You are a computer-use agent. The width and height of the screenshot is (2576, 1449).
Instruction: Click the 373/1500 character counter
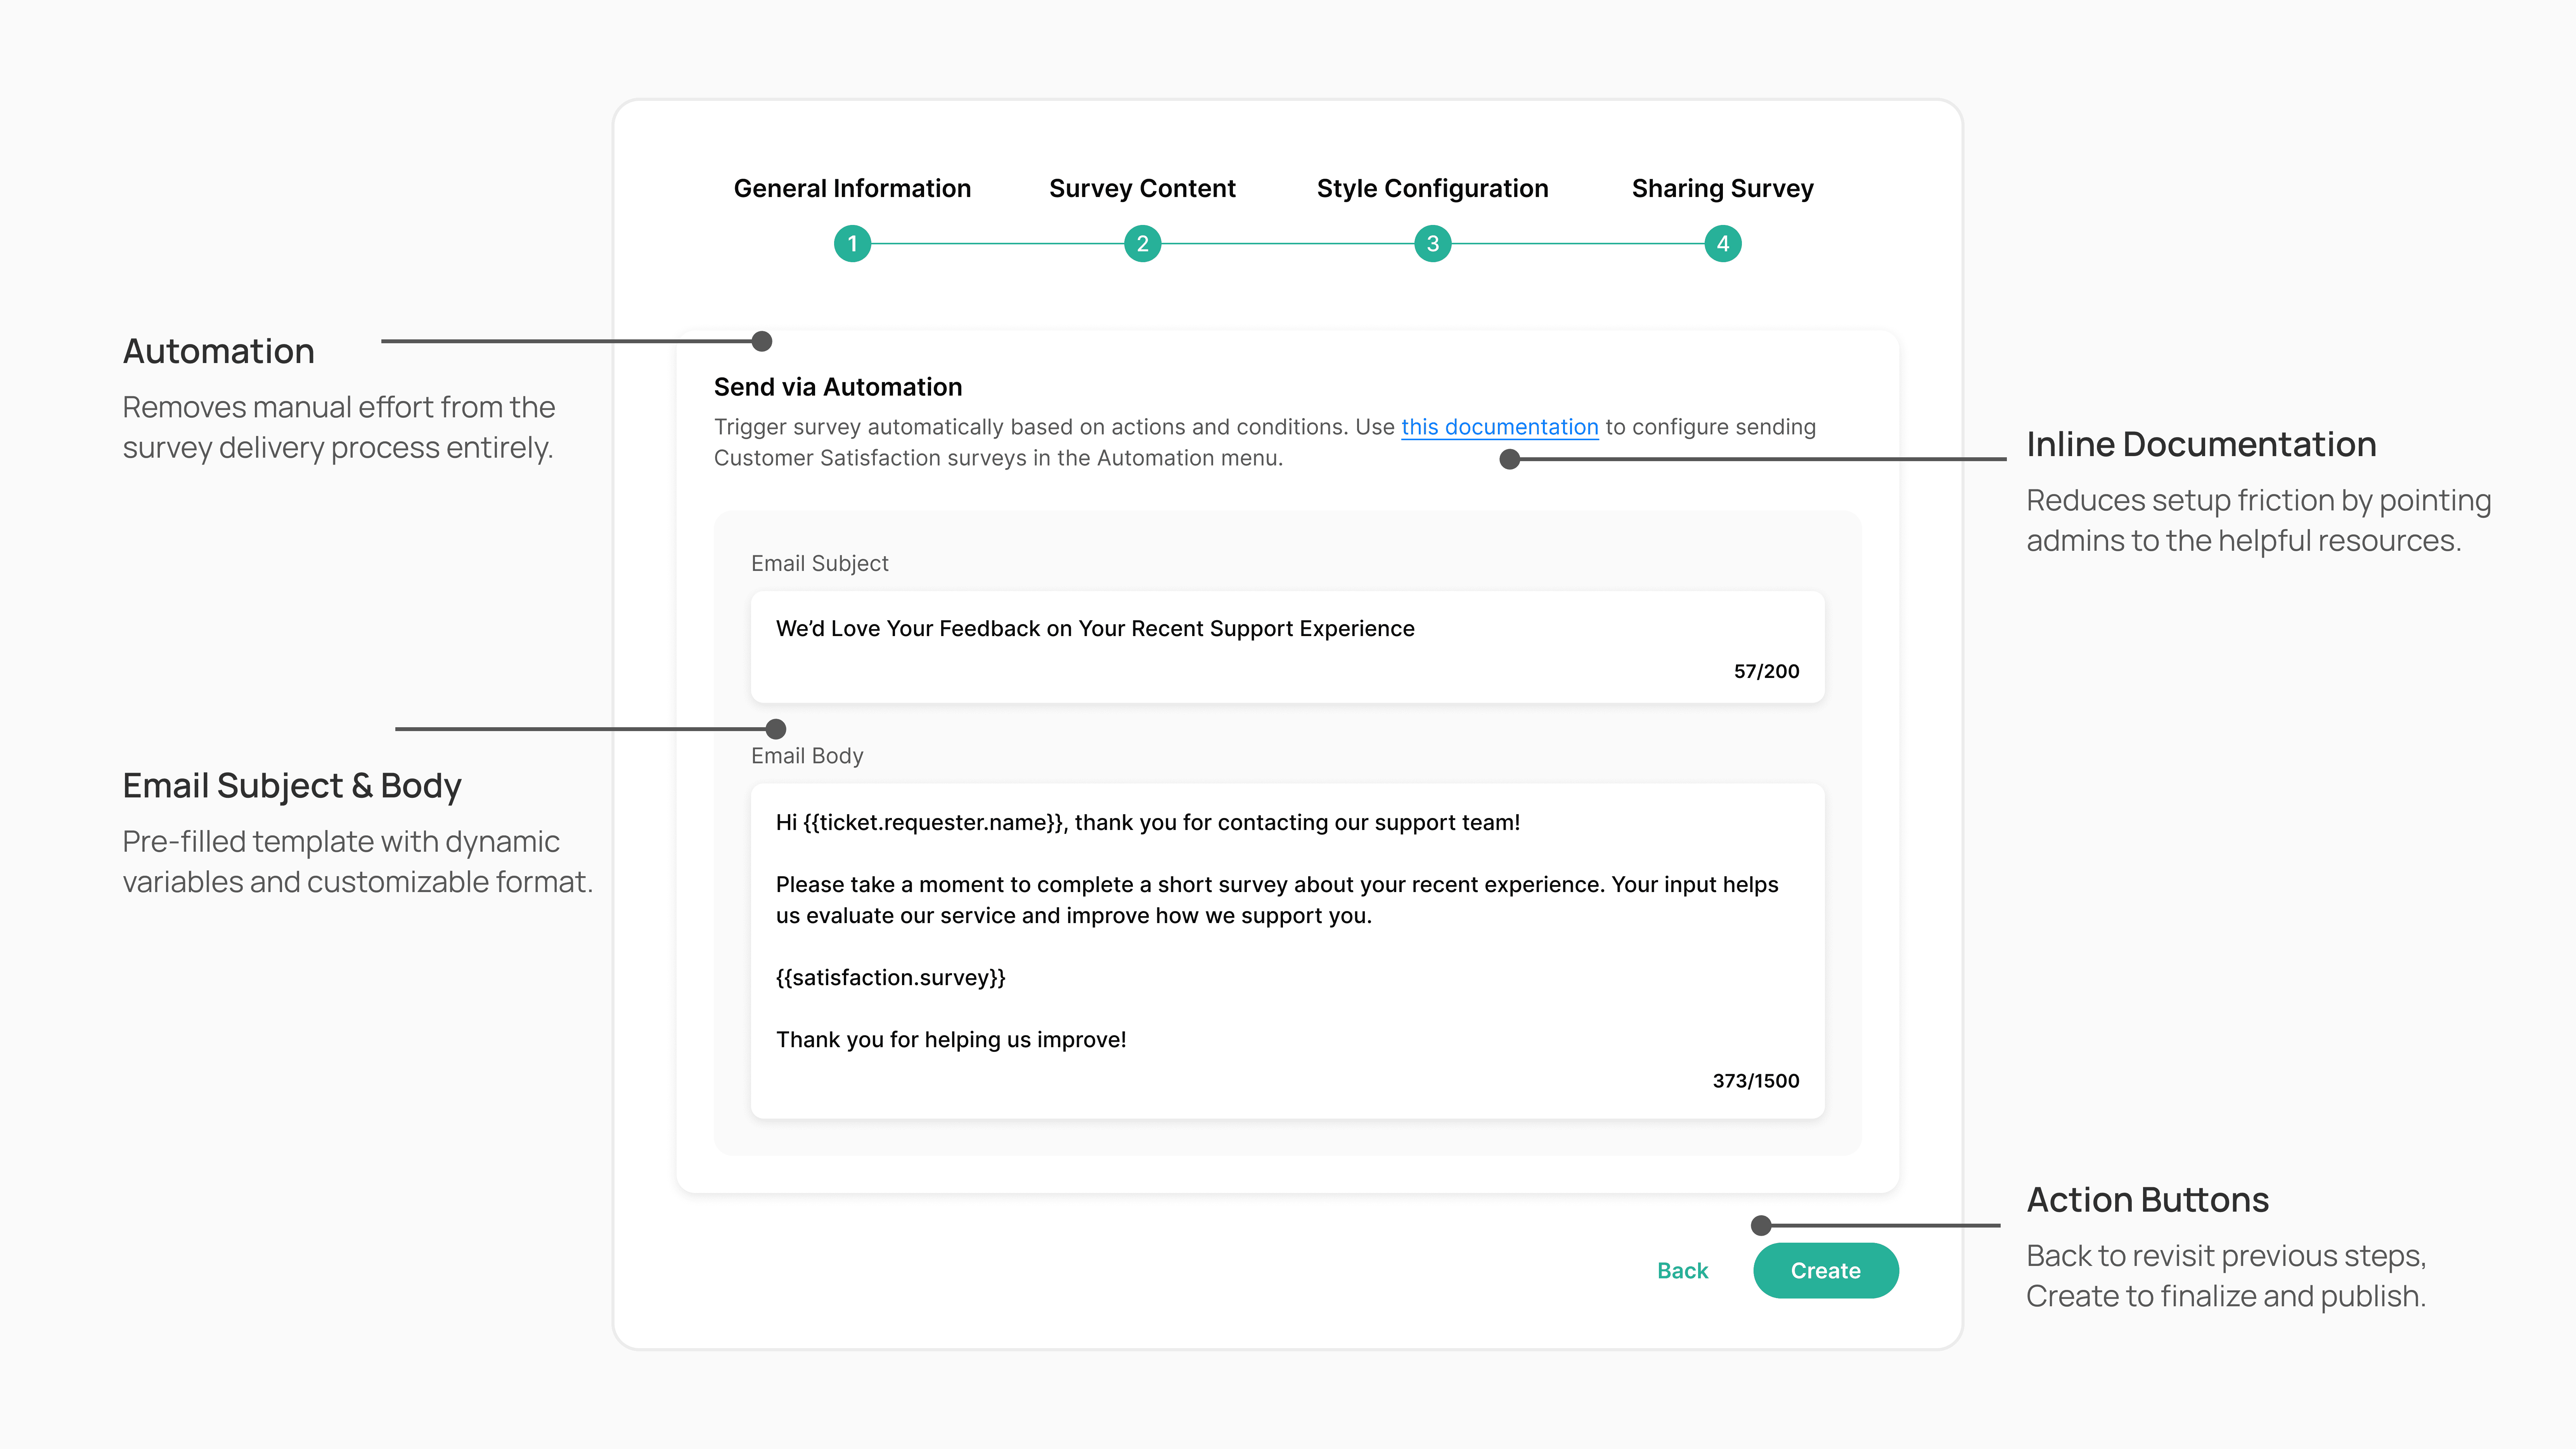tap(1755, 1081)
